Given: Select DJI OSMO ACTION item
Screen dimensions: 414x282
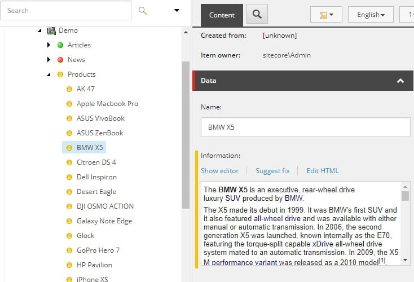Looking at the screenshot, I should (x=105, y=206).
